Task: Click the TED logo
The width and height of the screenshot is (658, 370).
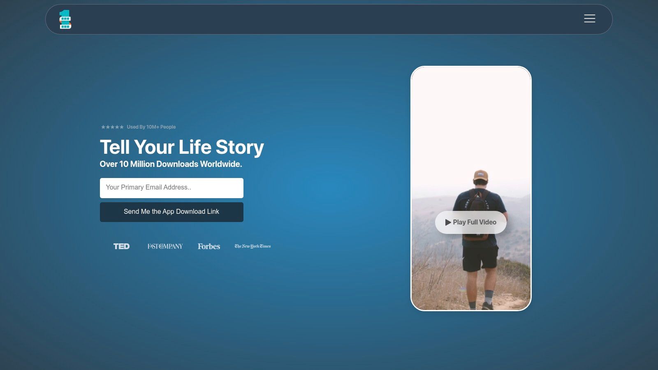Action: coord(121,246)
